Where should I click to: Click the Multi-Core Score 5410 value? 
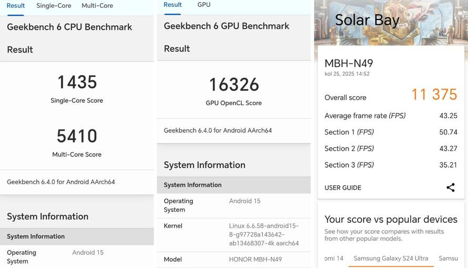[x=77, y=137]
